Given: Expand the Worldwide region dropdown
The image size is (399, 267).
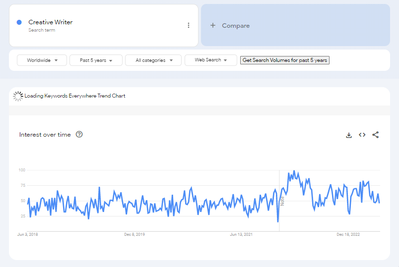Looking at the screenshot, I should [42, 60].
